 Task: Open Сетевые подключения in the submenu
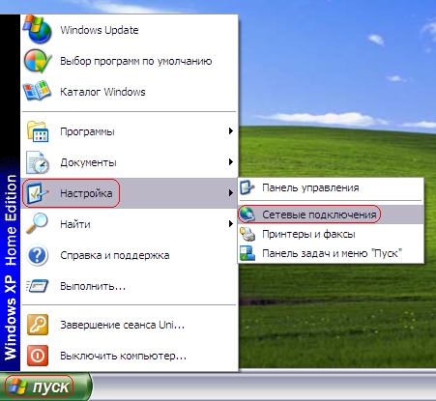331,215
